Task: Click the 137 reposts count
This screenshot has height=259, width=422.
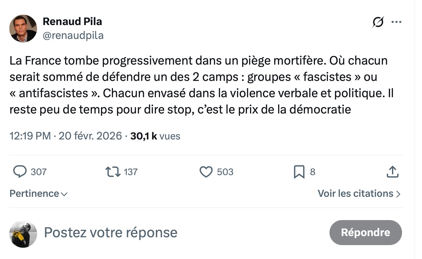Action: point(131,172)
